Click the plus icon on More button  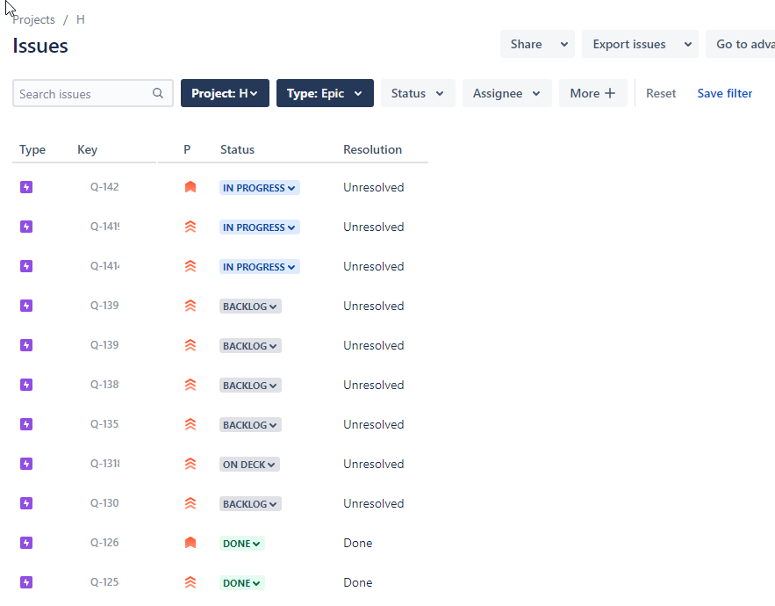tap(610, 93)
